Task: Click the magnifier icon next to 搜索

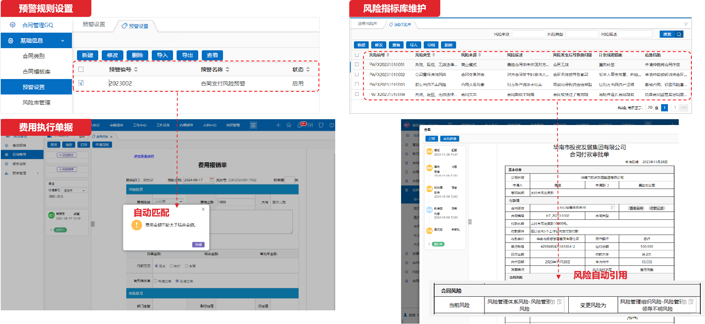Action: 679,34
